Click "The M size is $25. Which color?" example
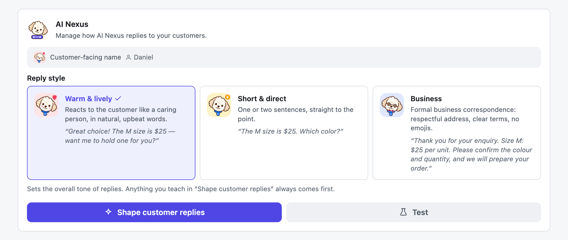This screenshot has height=240, width=568. tap(291, 131)
